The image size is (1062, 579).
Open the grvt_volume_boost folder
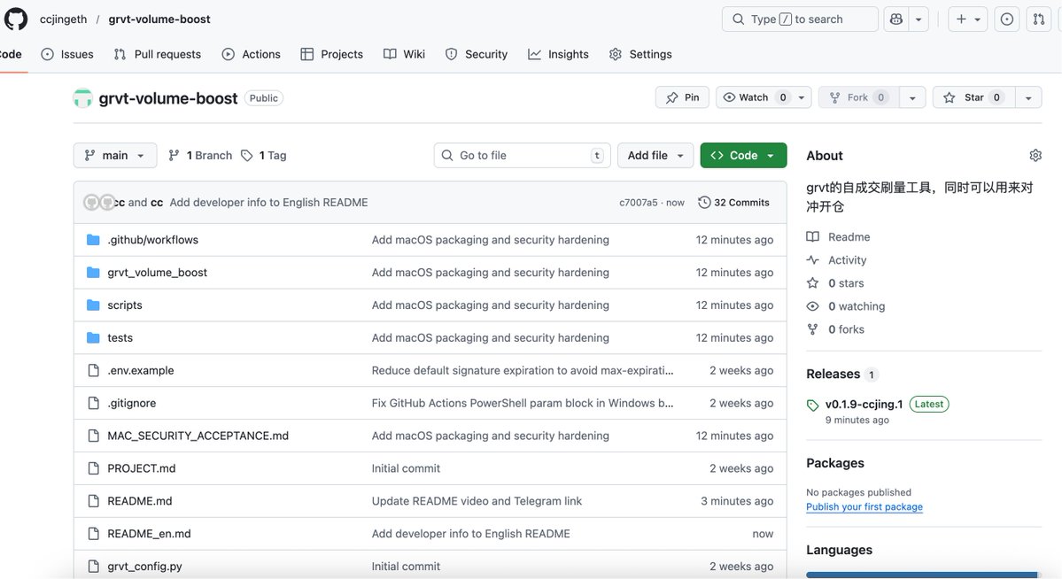point(157,272)
